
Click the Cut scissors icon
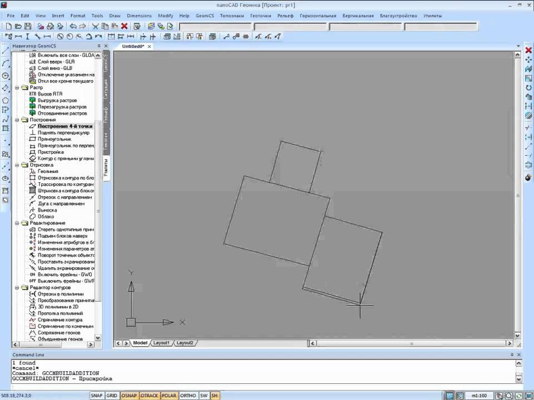(95, 26)
